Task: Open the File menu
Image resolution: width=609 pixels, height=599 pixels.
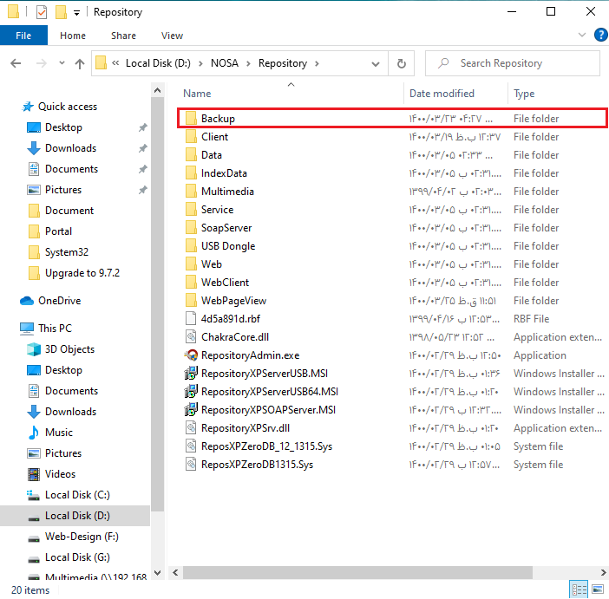Action: pyautogui.click(x=23, y=36)
